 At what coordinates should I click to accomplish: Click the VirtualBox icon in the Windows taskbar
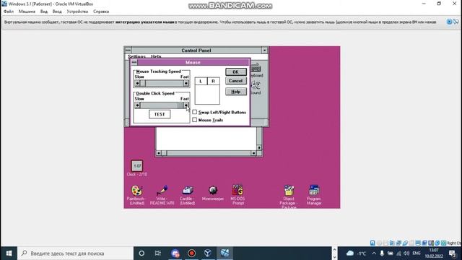tap(208, 253)
